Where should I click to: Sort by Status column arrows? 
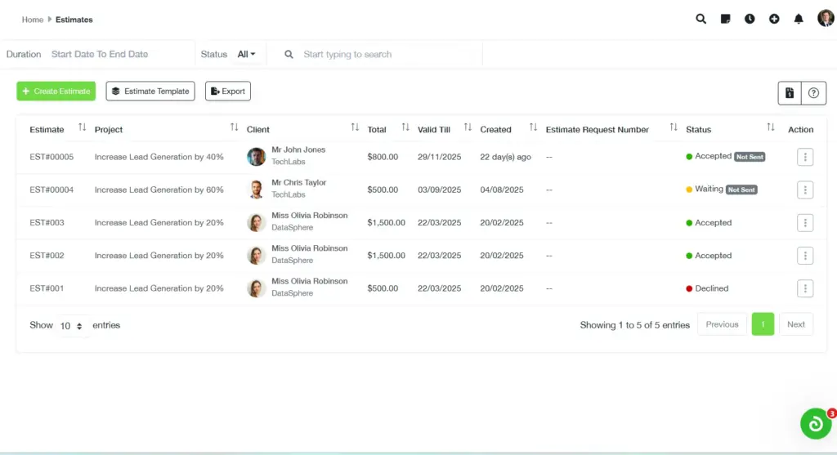coord(771,127)
